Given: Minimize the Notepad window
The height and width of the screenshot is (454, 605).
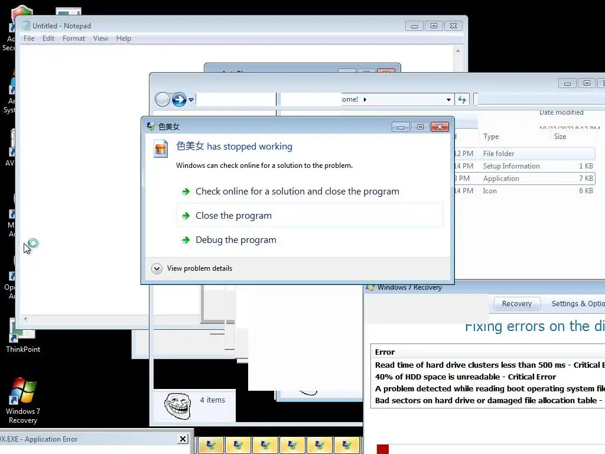Looking at the screenshot, I should (x=414, y=26).
